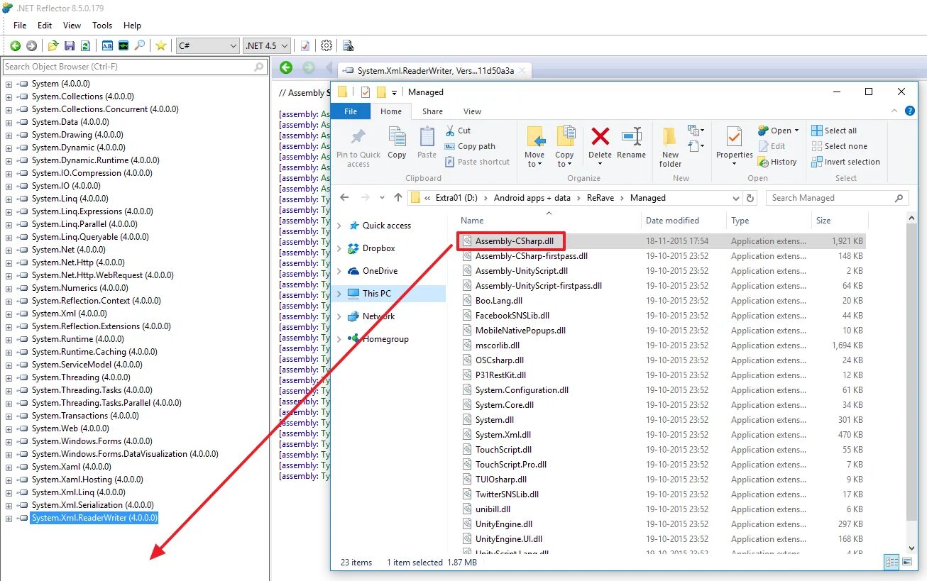Click the last document icon in Reflector's toolbar

pos(348,45)
